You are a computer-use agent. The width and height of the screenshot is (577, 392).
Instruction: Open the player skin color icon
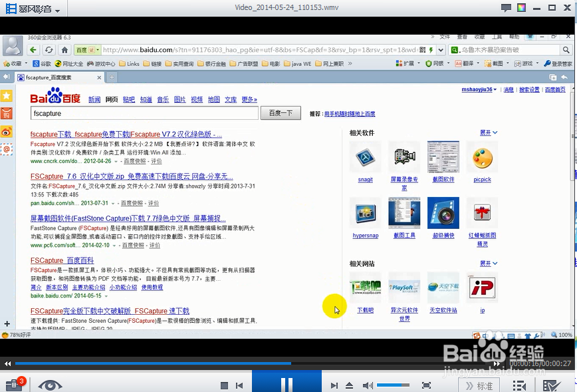tap(521, 8)
